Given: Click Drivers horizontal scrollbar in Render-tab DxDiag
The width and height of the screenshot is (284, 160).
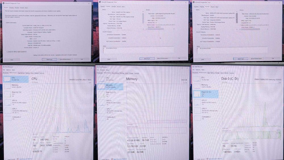Looking at the screenshot, I should 254,29.
